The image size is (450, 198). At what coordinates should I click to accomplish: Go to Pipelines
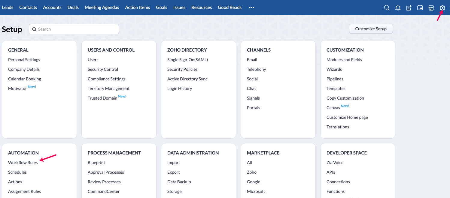coord(335,79)
